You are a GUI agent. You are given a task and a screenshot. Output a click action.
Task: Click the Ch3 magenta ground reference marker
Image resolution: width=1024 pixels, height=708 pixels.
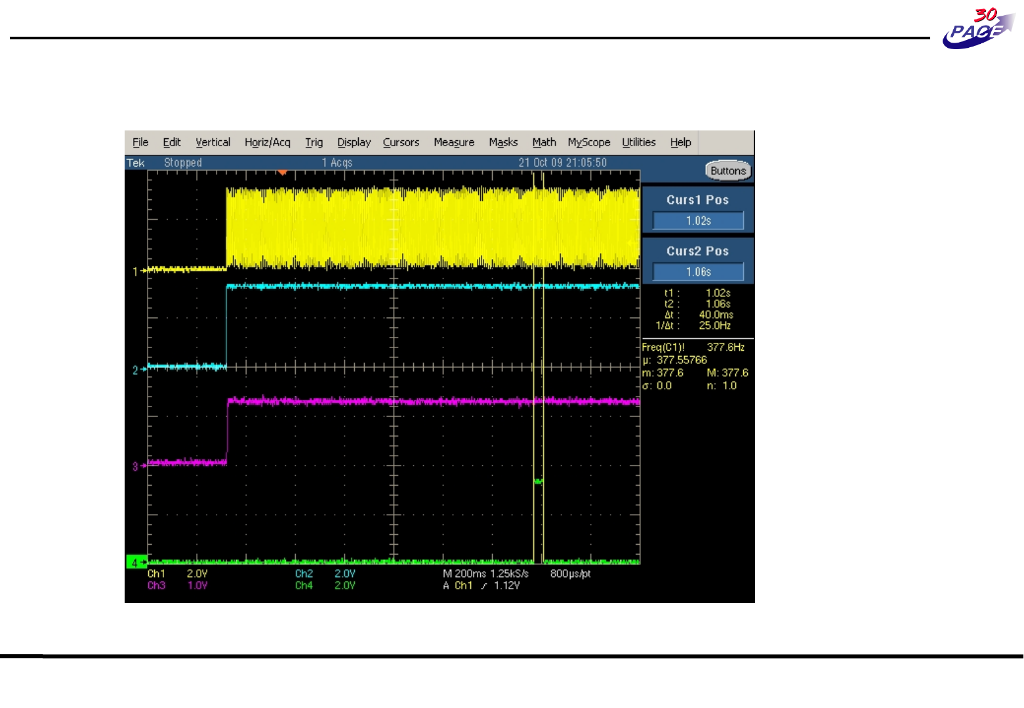click(x=136, y=466)
